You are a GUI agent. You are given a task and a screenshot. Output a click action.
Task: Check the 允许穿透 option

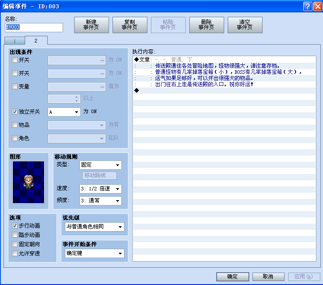click(15, 253)
